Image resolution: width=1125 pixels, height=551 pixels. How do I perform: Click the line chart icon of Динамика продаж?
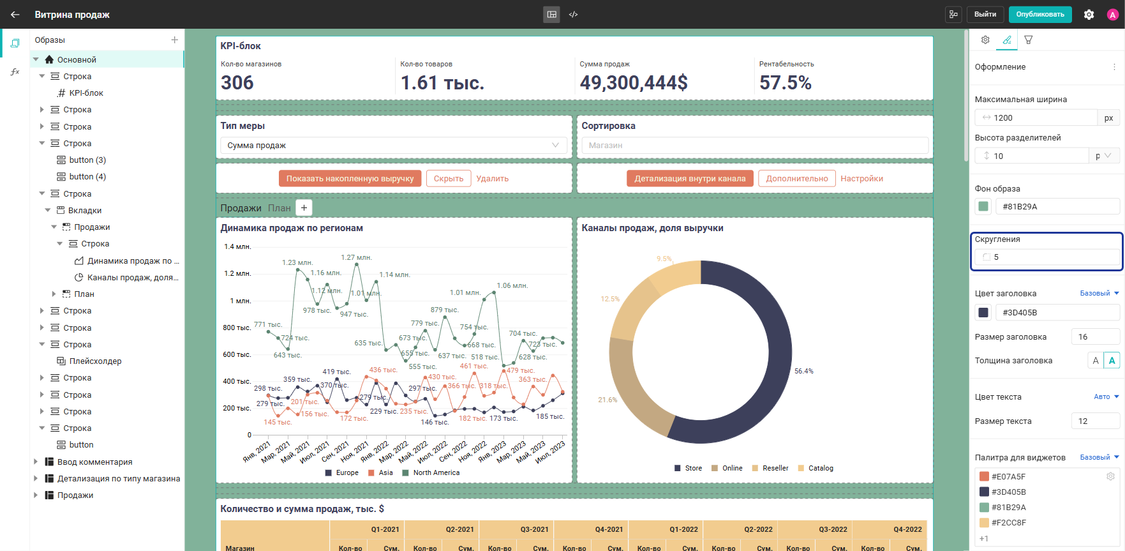click(79, 260)
